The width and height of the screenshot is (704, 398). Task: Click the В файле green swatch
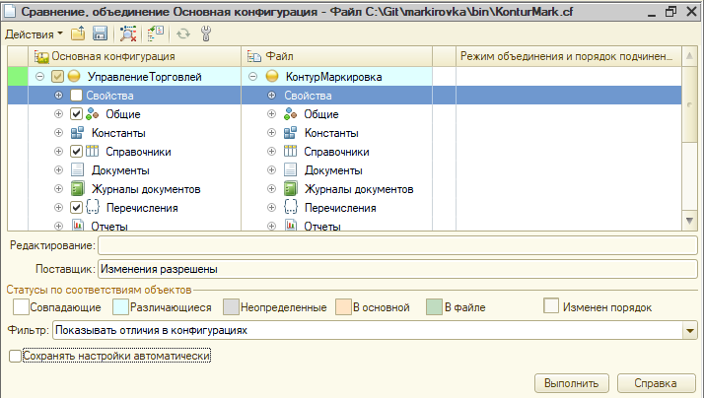tap(434, 307)
